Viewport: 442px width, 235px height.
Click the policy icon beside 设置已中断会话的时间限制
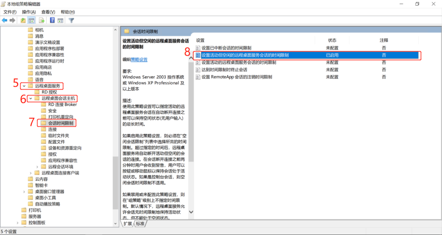click(198, 48)
